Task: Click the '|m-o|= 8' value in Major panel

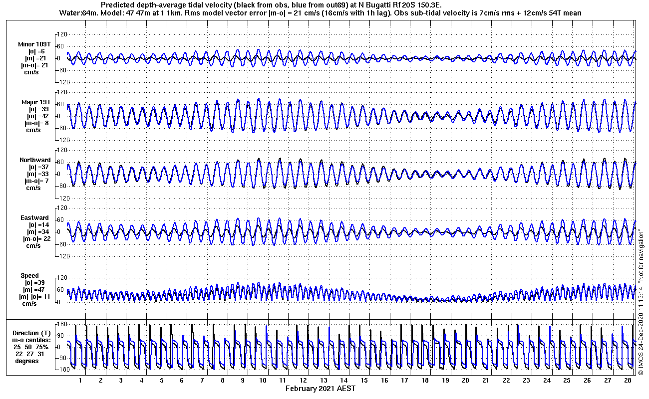Action: point(37,123)
